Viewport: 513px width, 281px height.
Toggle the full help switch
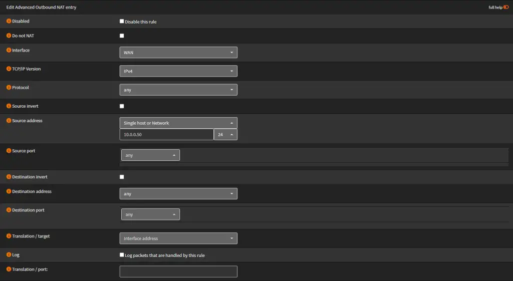click(x=506, y=8)
